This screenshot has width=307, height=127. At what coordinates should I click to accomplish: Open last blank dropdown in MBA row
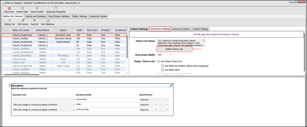164,105
